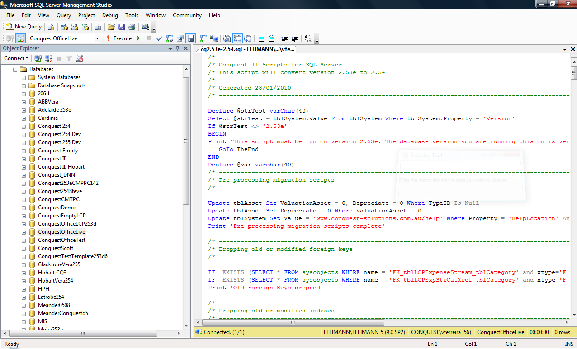Select the GladstoneVera255 database
The height and width of the screenshot is (349, 577).
pos(59,264)
